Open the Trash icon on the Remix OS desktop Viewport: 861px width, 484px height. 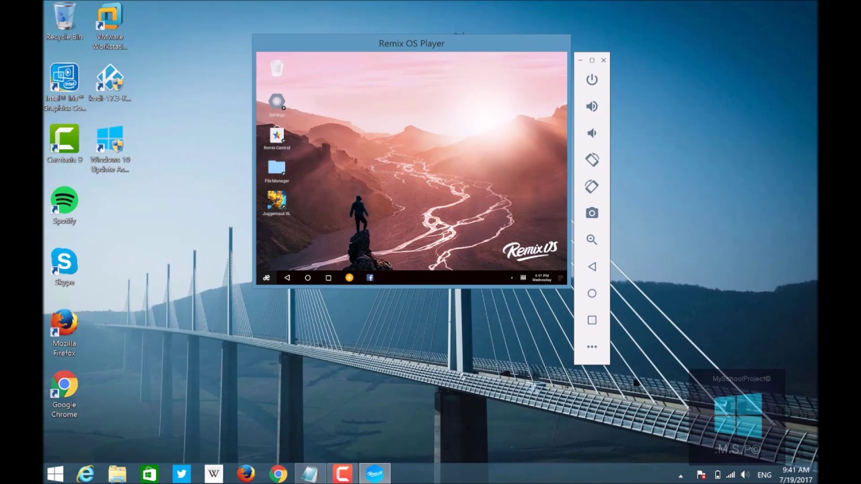click(x=276, y=68)
